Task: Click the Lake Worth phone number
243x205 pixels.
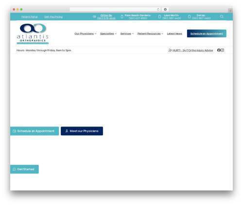Action: [x=172, y=18]
